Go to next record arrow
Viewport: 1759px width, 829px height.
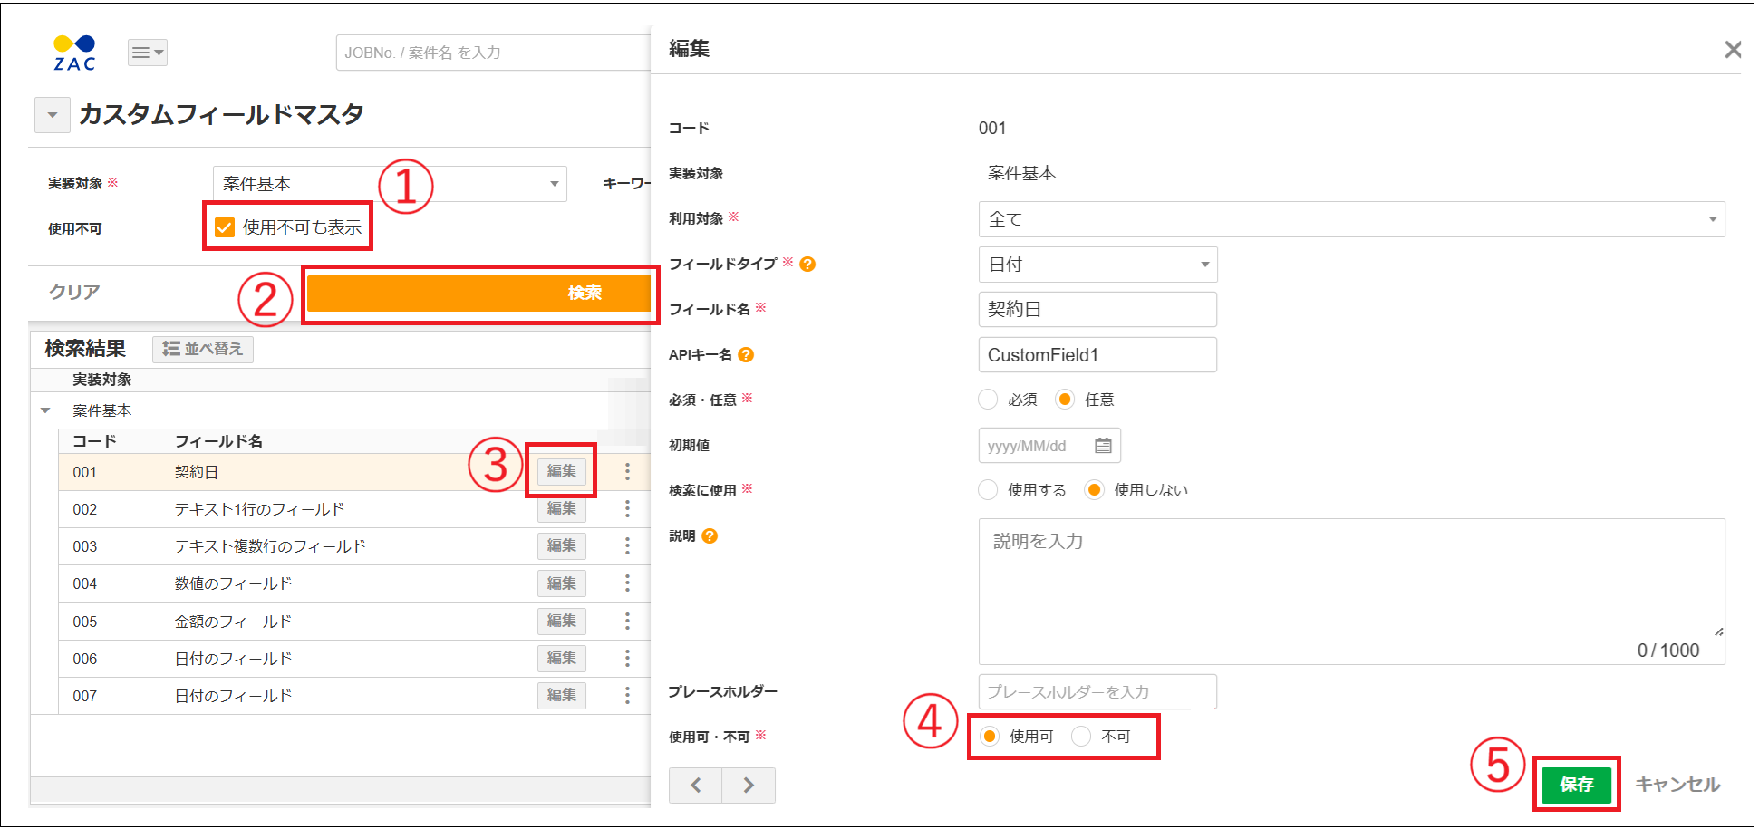point(749,786)
